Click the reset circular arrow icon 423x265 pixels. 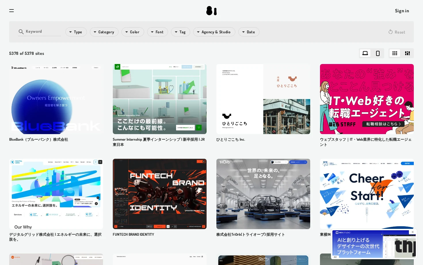[x=390, y=32]
